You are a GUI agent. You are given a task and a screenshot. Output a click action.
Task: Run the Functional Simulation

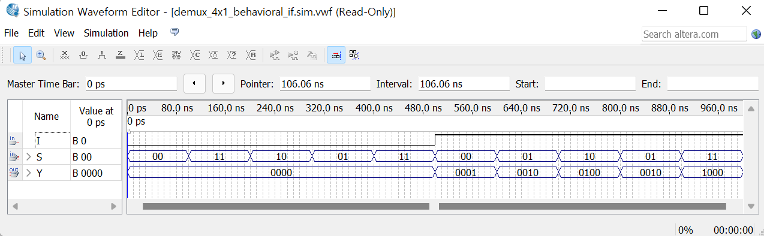click(x=275, y=55)
